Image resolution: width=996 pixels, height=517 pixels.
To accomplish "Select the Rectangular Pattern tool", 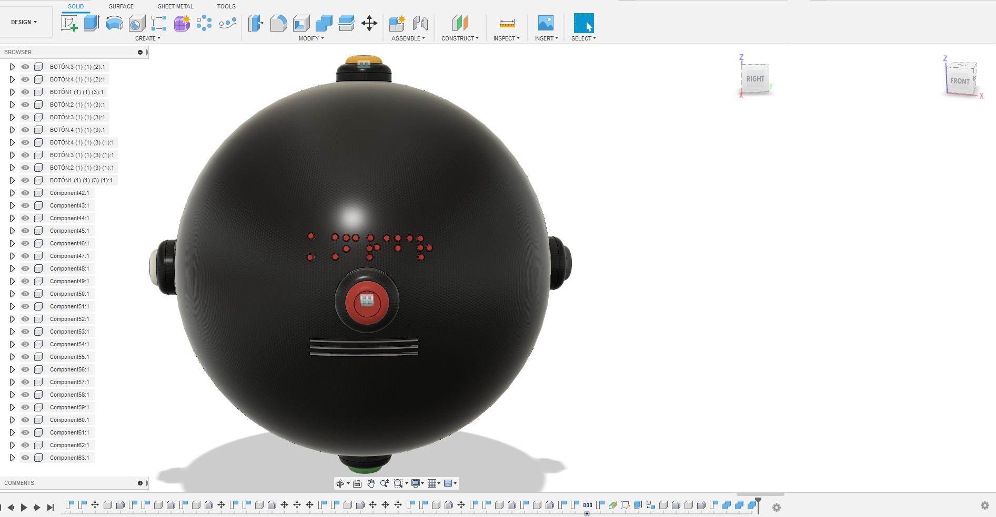I will (159, 23).
